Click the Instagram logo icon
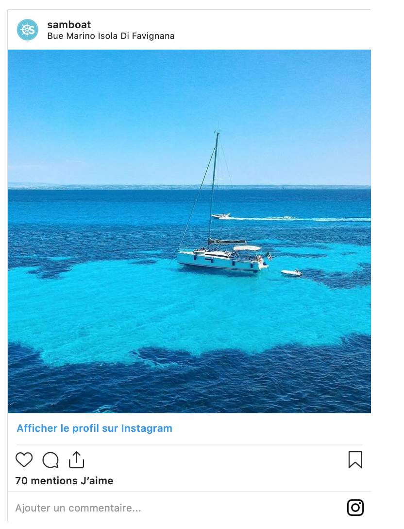404x529 pixels. [355, 508]
